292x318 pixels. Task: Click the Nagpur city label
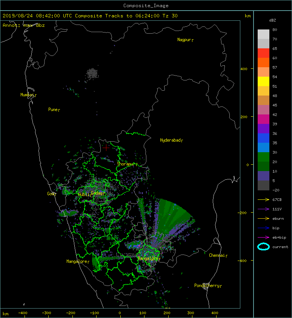coord(185,40)
